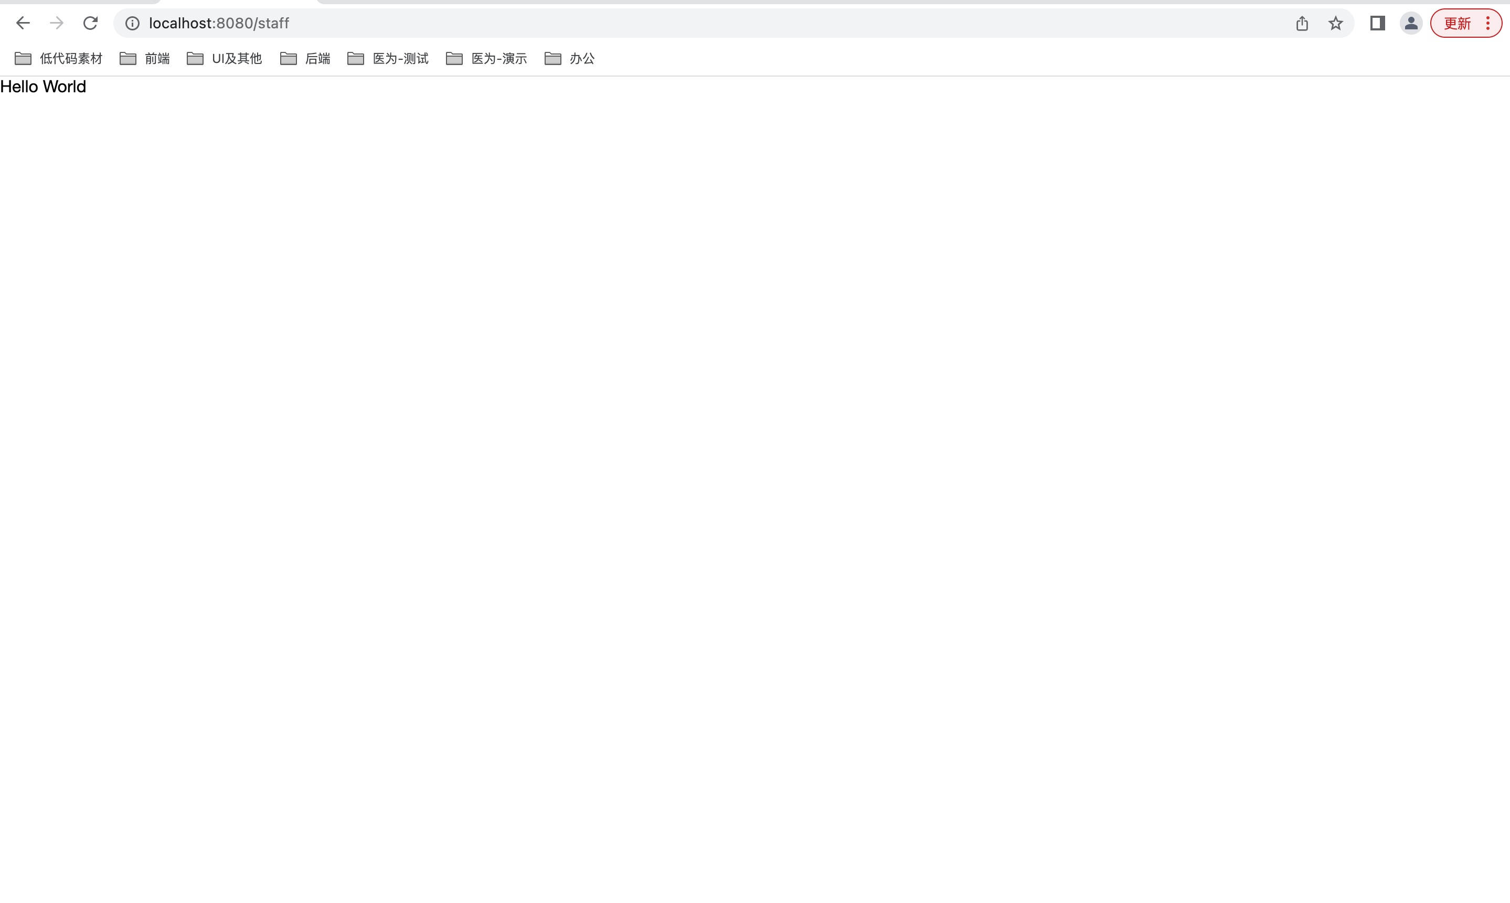Click the share page icon
This screenshot has width=1510, height=903.
pyautogui.click(x=1302, y=23)
